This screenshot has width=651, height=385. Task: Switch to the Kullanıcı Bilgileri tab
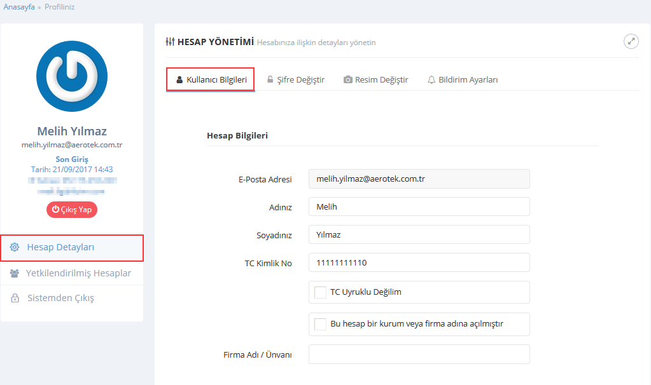click(211, 80)
